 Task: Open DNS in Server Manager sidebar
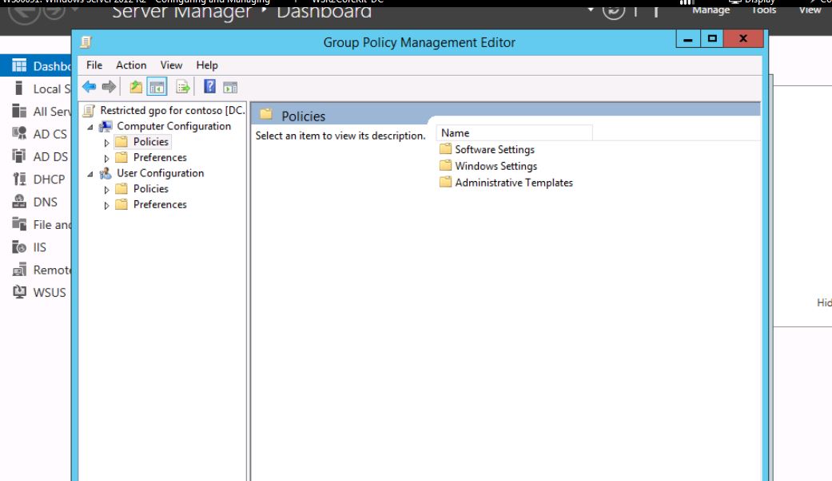pyautogui.click(x=45, y=202)
